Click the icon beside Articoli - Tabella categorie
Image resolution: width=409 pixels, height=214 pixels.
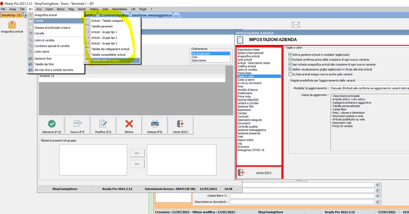click(87, 21)
